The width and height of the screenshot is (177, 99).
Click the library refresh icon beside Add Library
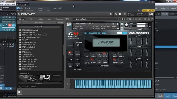19,23
